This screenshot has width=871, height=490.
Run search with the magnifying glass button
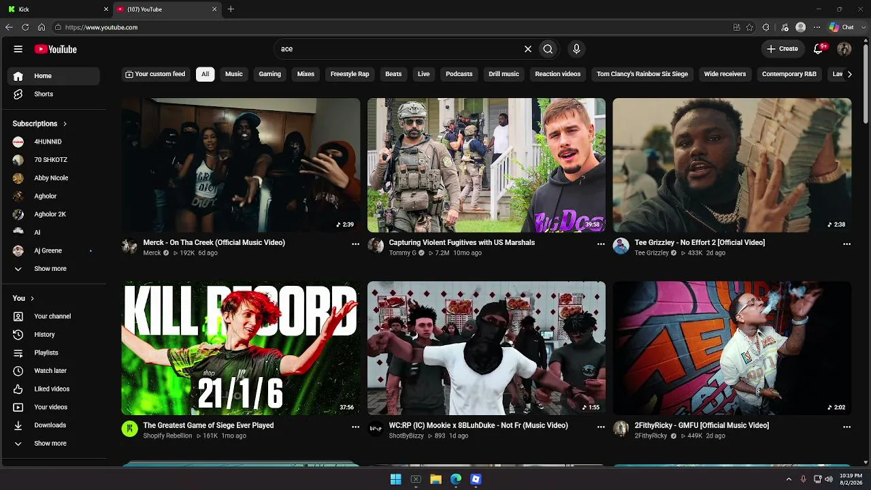pyautogui.click(x=548, y=49)
